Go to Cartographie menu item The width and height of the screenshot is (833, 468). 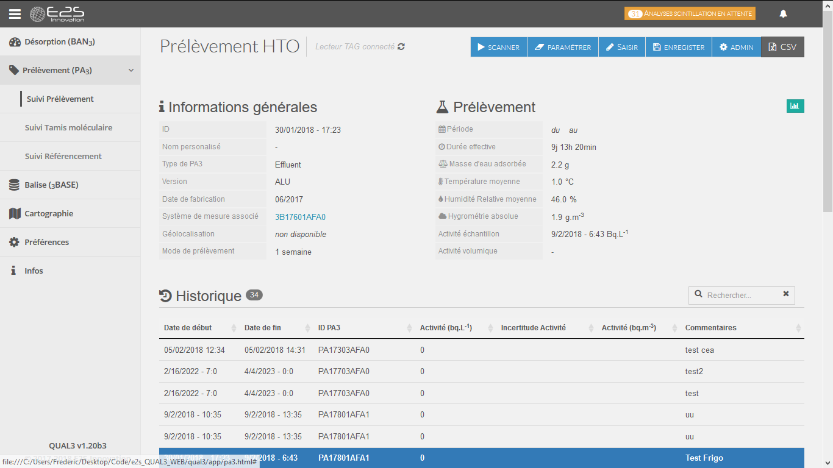pyautogui.click(x=70, y=213)
